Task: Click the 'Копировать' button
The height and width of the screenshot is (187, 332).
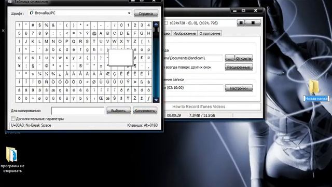Action: tap(145, 111)
